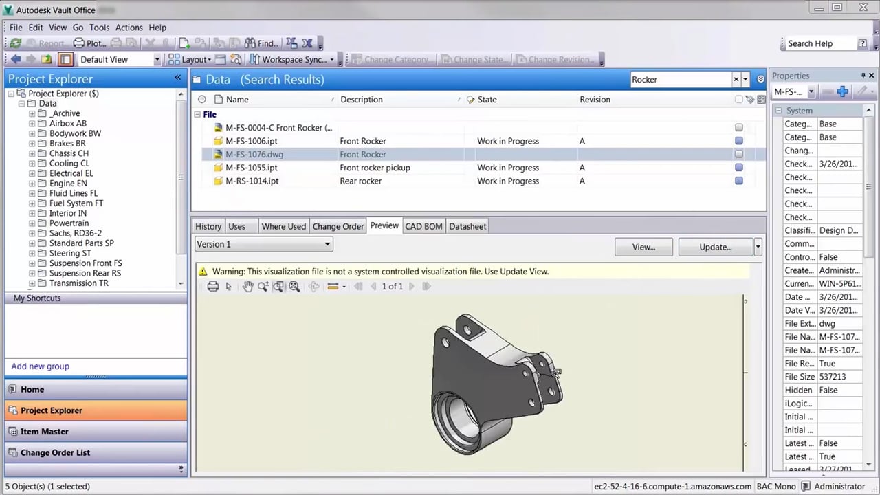Select the pointer tool in the preview toolbar

point(229,287)
